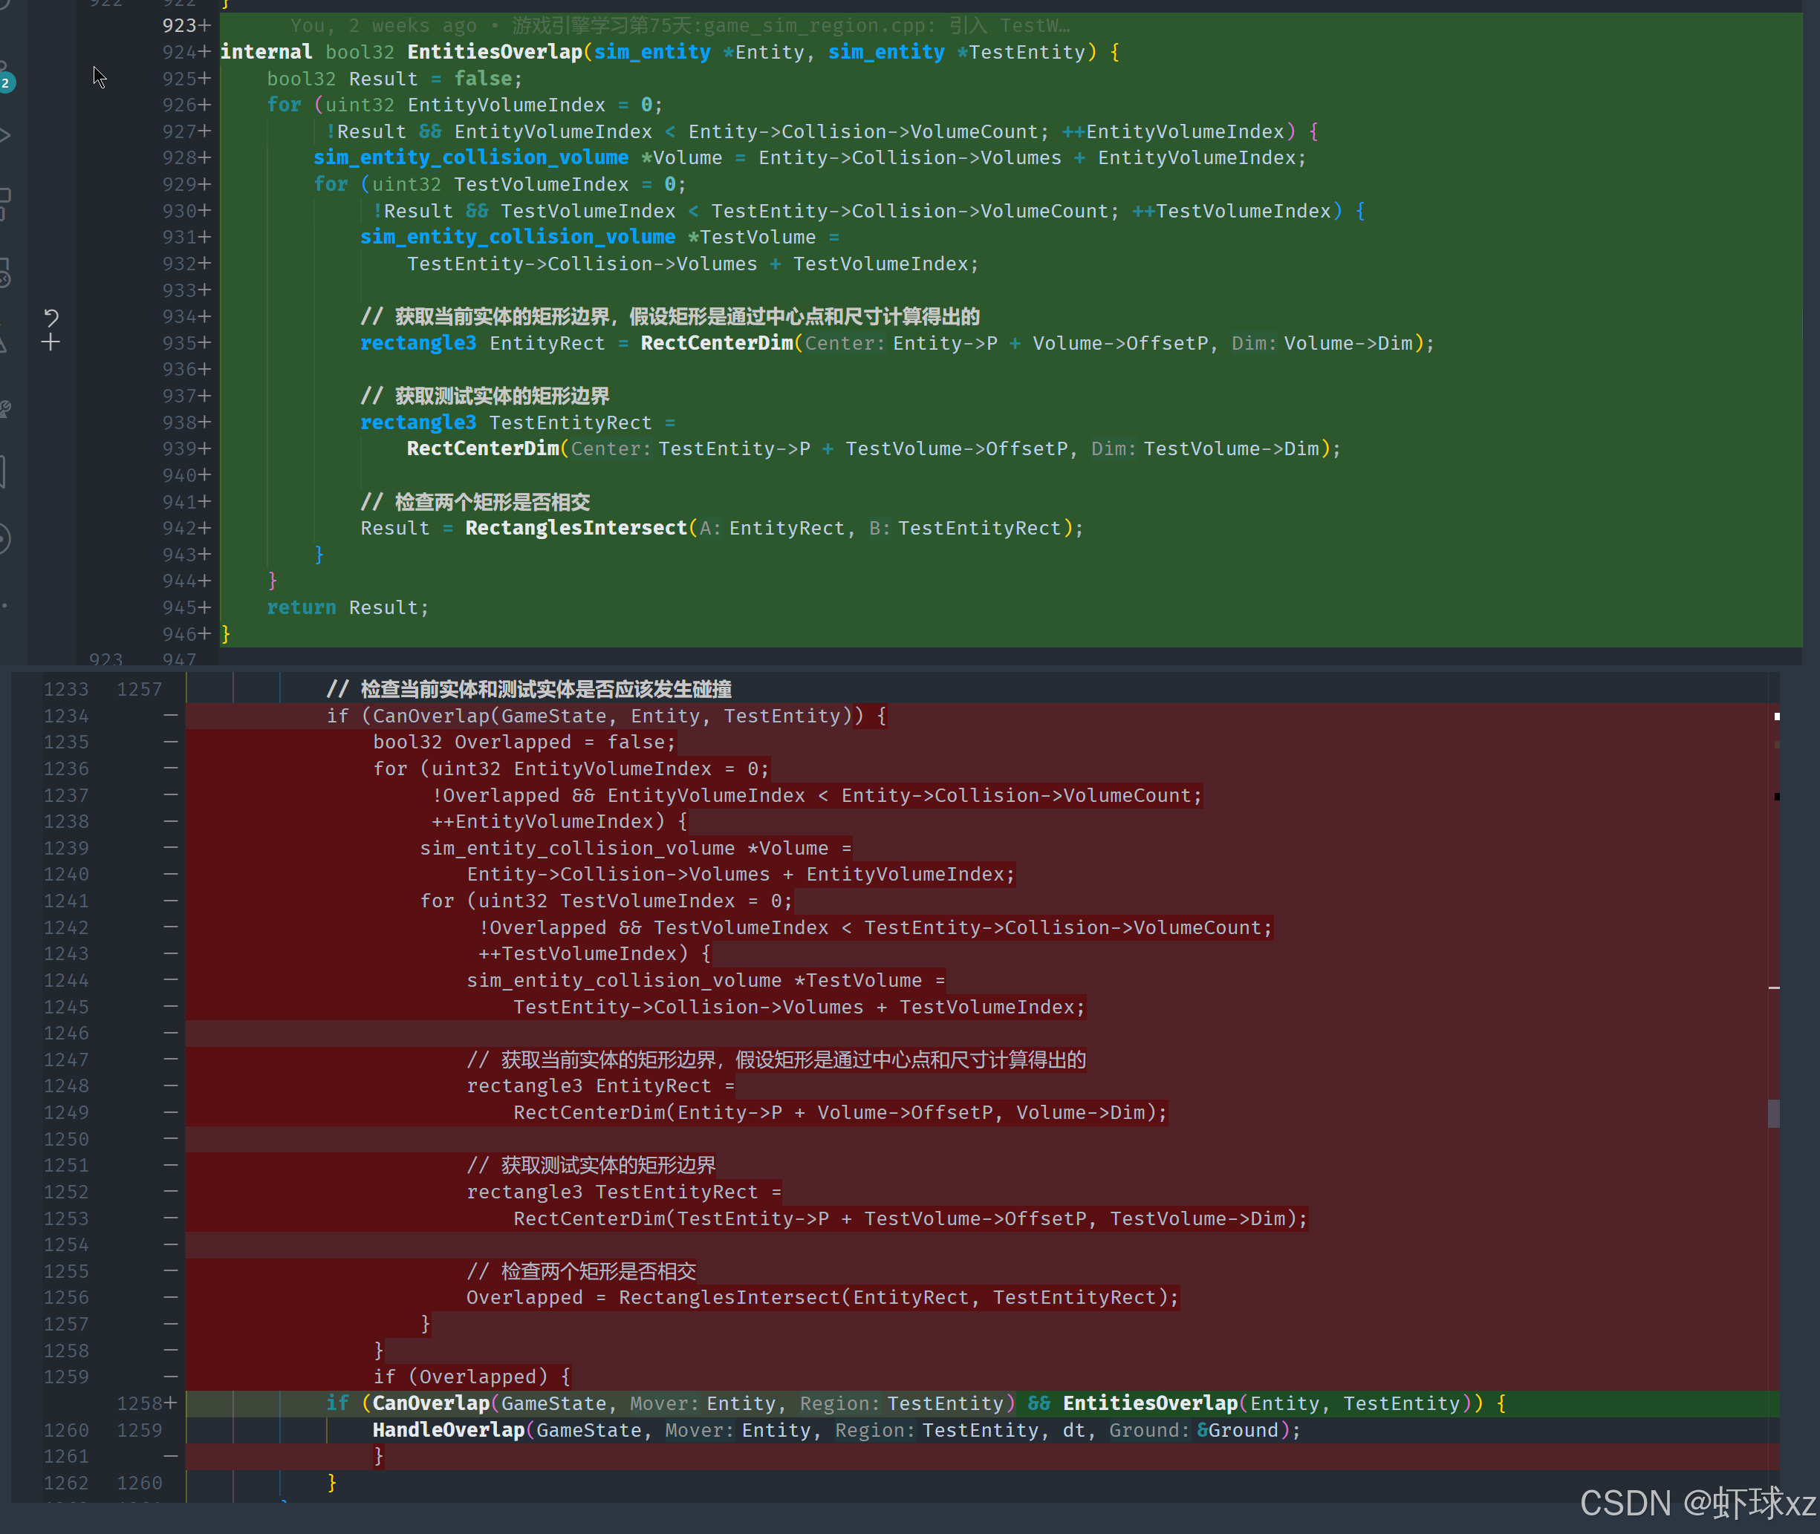Click "rectangle3 TestEntityRect =" on line 938
Image resolution: width=1820 pixels, height=1534 pixels.
[518, 422]
